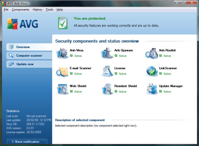
Task: Click Web Shield green Active checkmark
Action: pyautogui.click(x=71, y=91)
